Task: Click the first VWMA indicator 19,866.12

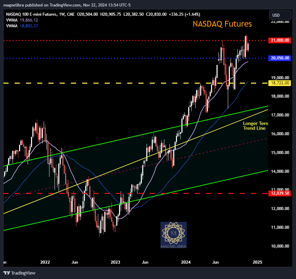Action: coord(22,20)
